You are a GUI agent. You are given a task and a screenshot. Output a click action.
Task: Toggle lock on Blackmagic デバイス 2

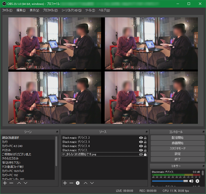click(145, 138)
